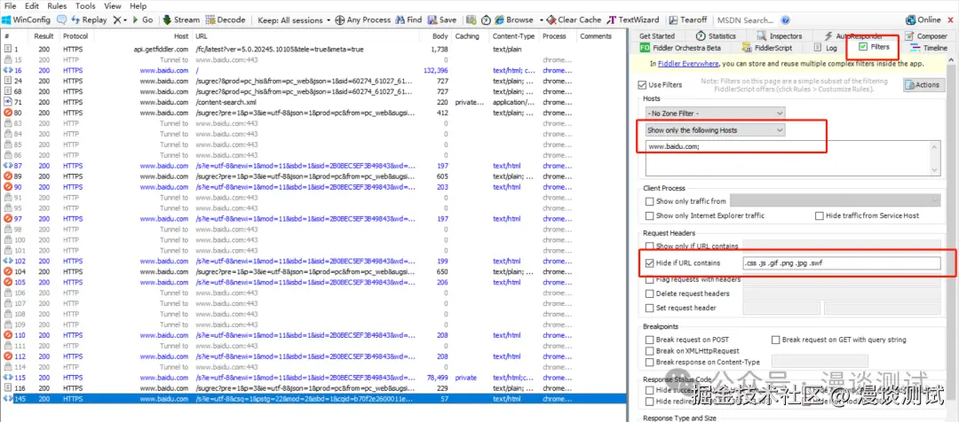Click the Browse toolbar button
Image resolution: width=959 pixels, height=422 pixels.
coord(514,20)
